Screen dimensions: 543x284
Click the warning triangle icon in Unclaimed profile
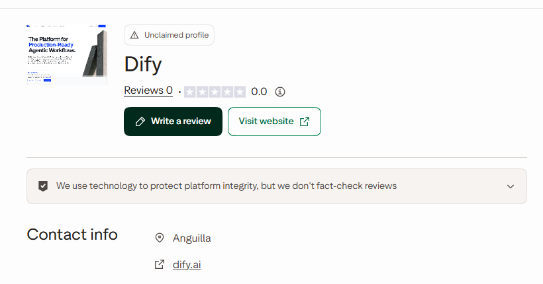point(134,35)
